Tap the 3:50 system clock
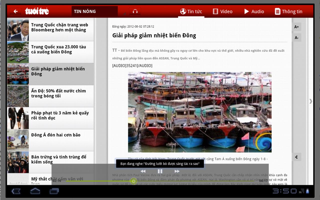This screenshot has height=200, width=320. pos(284,191)
